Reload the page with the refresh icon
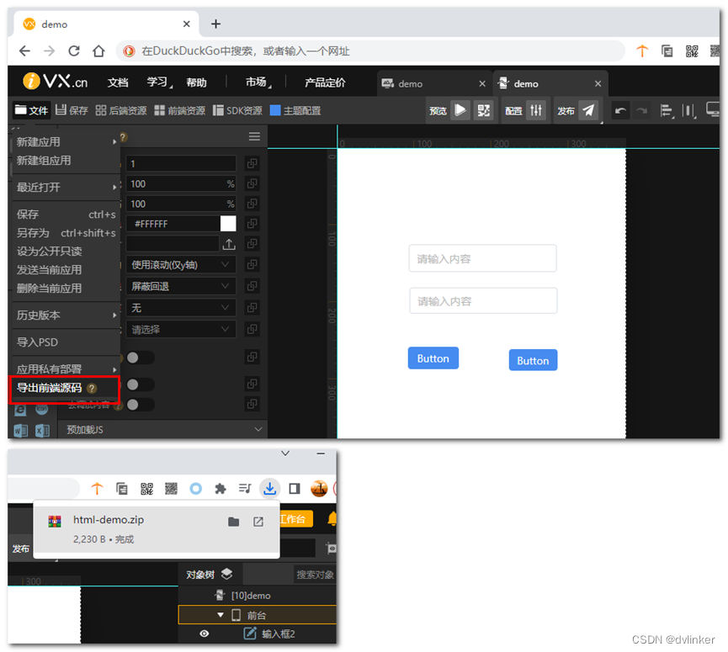 pos(74,50)
